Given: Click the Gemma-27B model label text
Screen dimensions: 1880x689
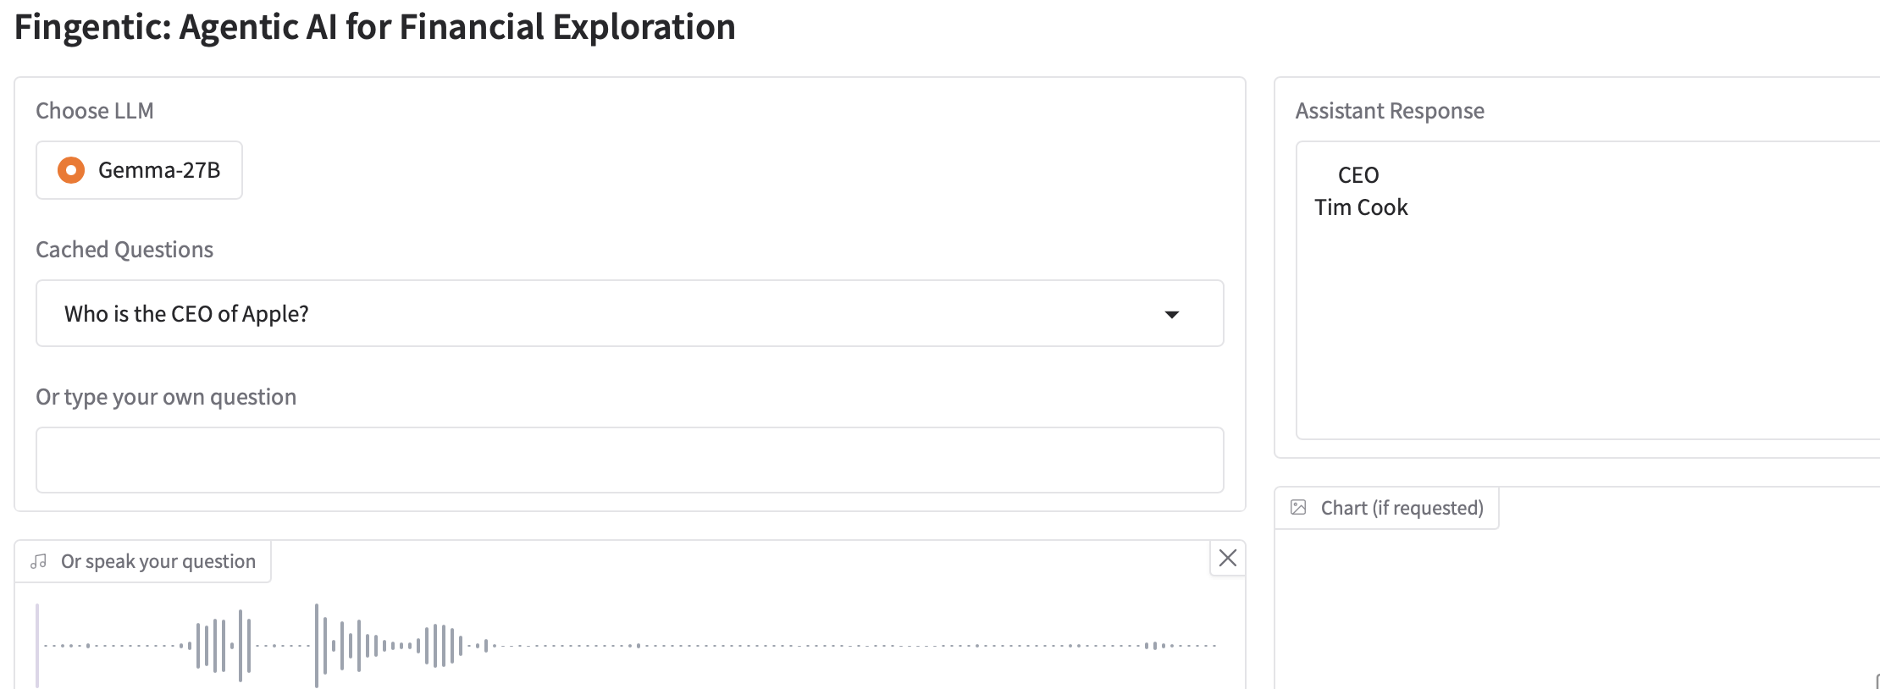Looking at the screenshot, I should [x=159, y=170].
